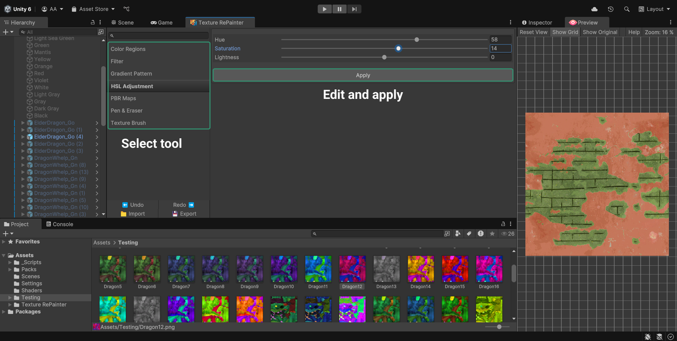The image size is (677, 341).
Task: Switch to the Console tab
Action: [x=59, y=224]
